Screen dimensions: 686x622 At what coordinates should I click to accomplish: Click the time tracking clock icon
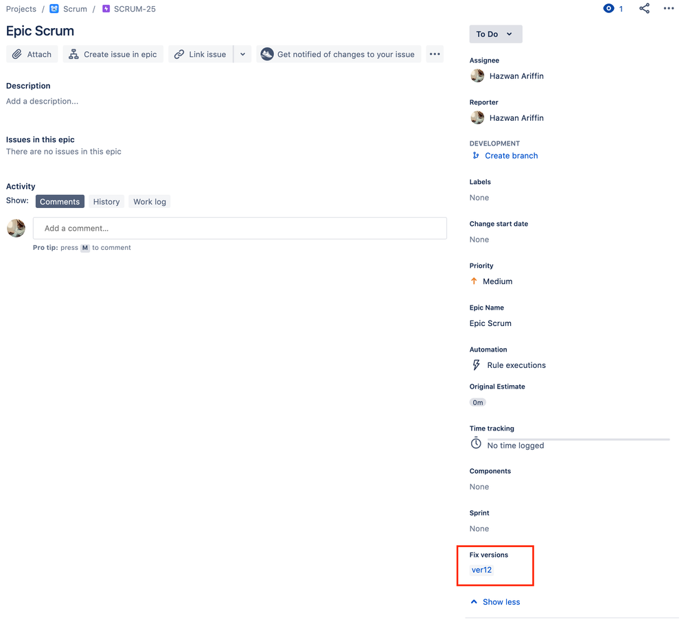point(476,443)
